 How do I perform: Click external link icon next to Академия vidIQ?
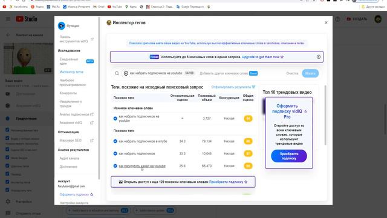[x=91, y=122]
